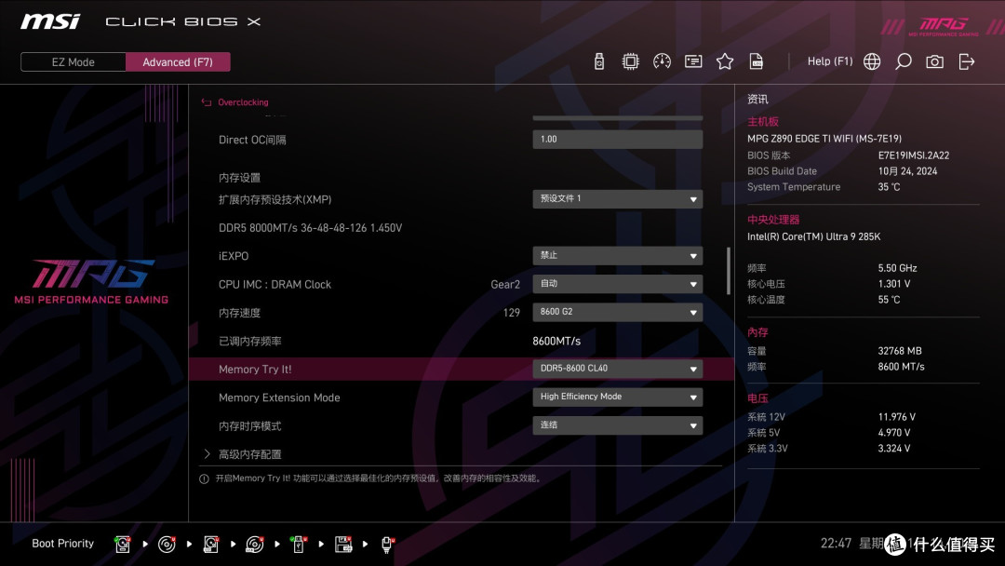Click the 3.324 V system 3.3V reading
Screen dimensions: 1005x566
tap(894, 448)
